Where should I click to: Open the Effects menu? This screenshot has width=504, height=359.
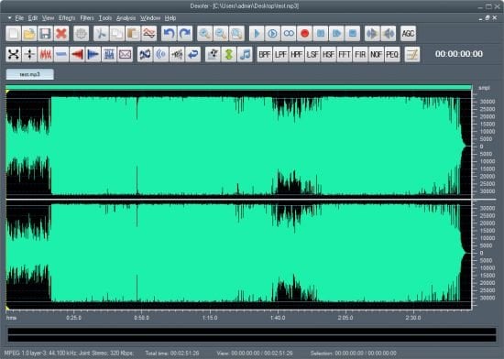[67, 18]
